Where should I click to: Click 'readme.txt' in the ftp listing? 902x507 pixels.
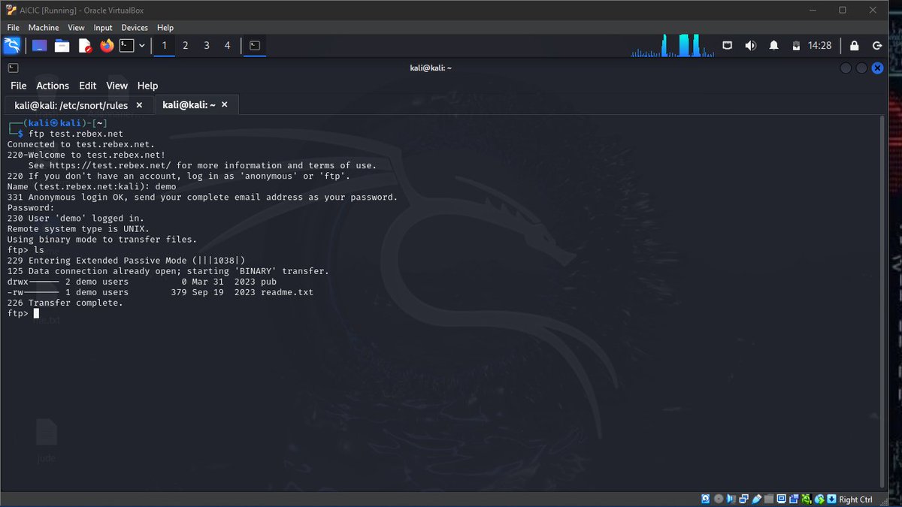(x=287, y=292)
